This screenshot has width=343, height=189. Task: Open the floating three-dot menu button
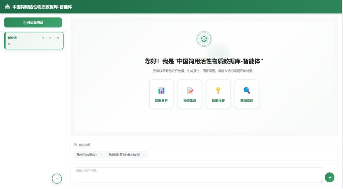pyautogui.click(x=57, y=179)
